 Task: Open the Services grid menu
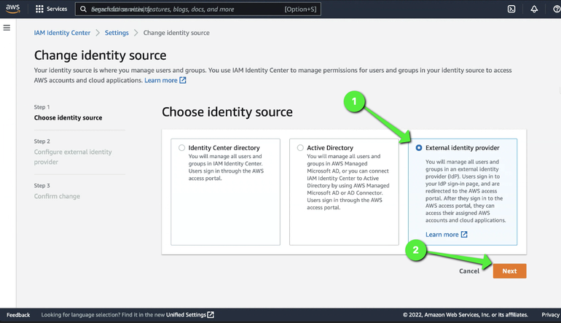[x=39, y=9]
